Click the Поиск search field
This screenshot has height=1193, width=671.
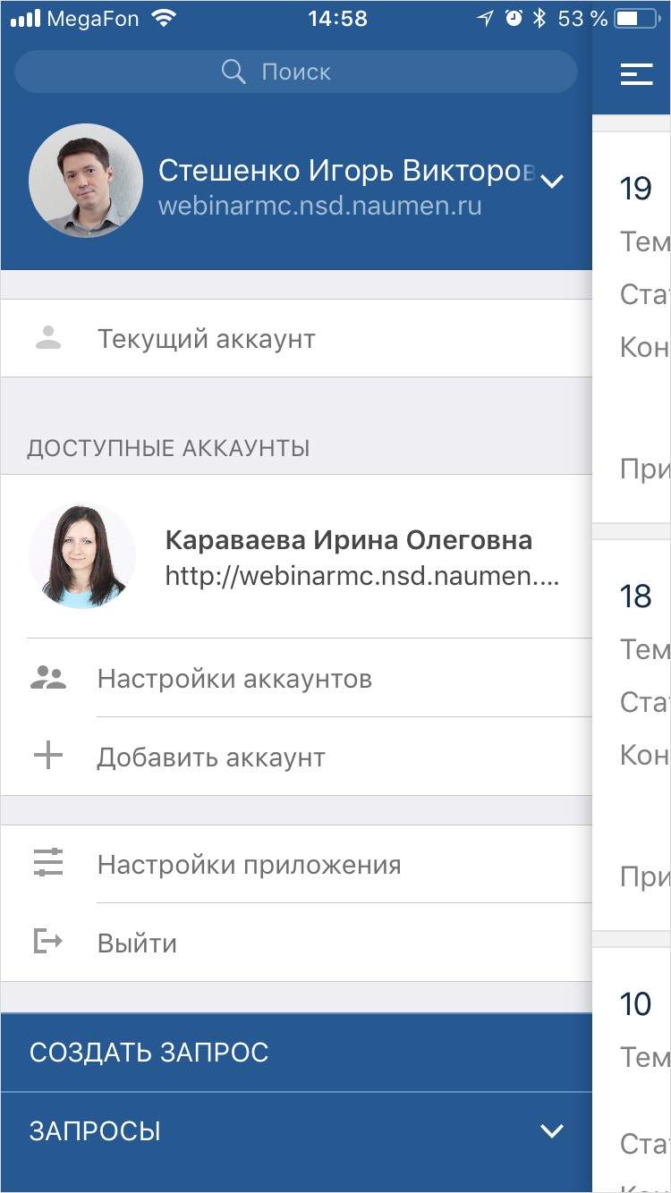pyautogui.click(x=295, y=72)
